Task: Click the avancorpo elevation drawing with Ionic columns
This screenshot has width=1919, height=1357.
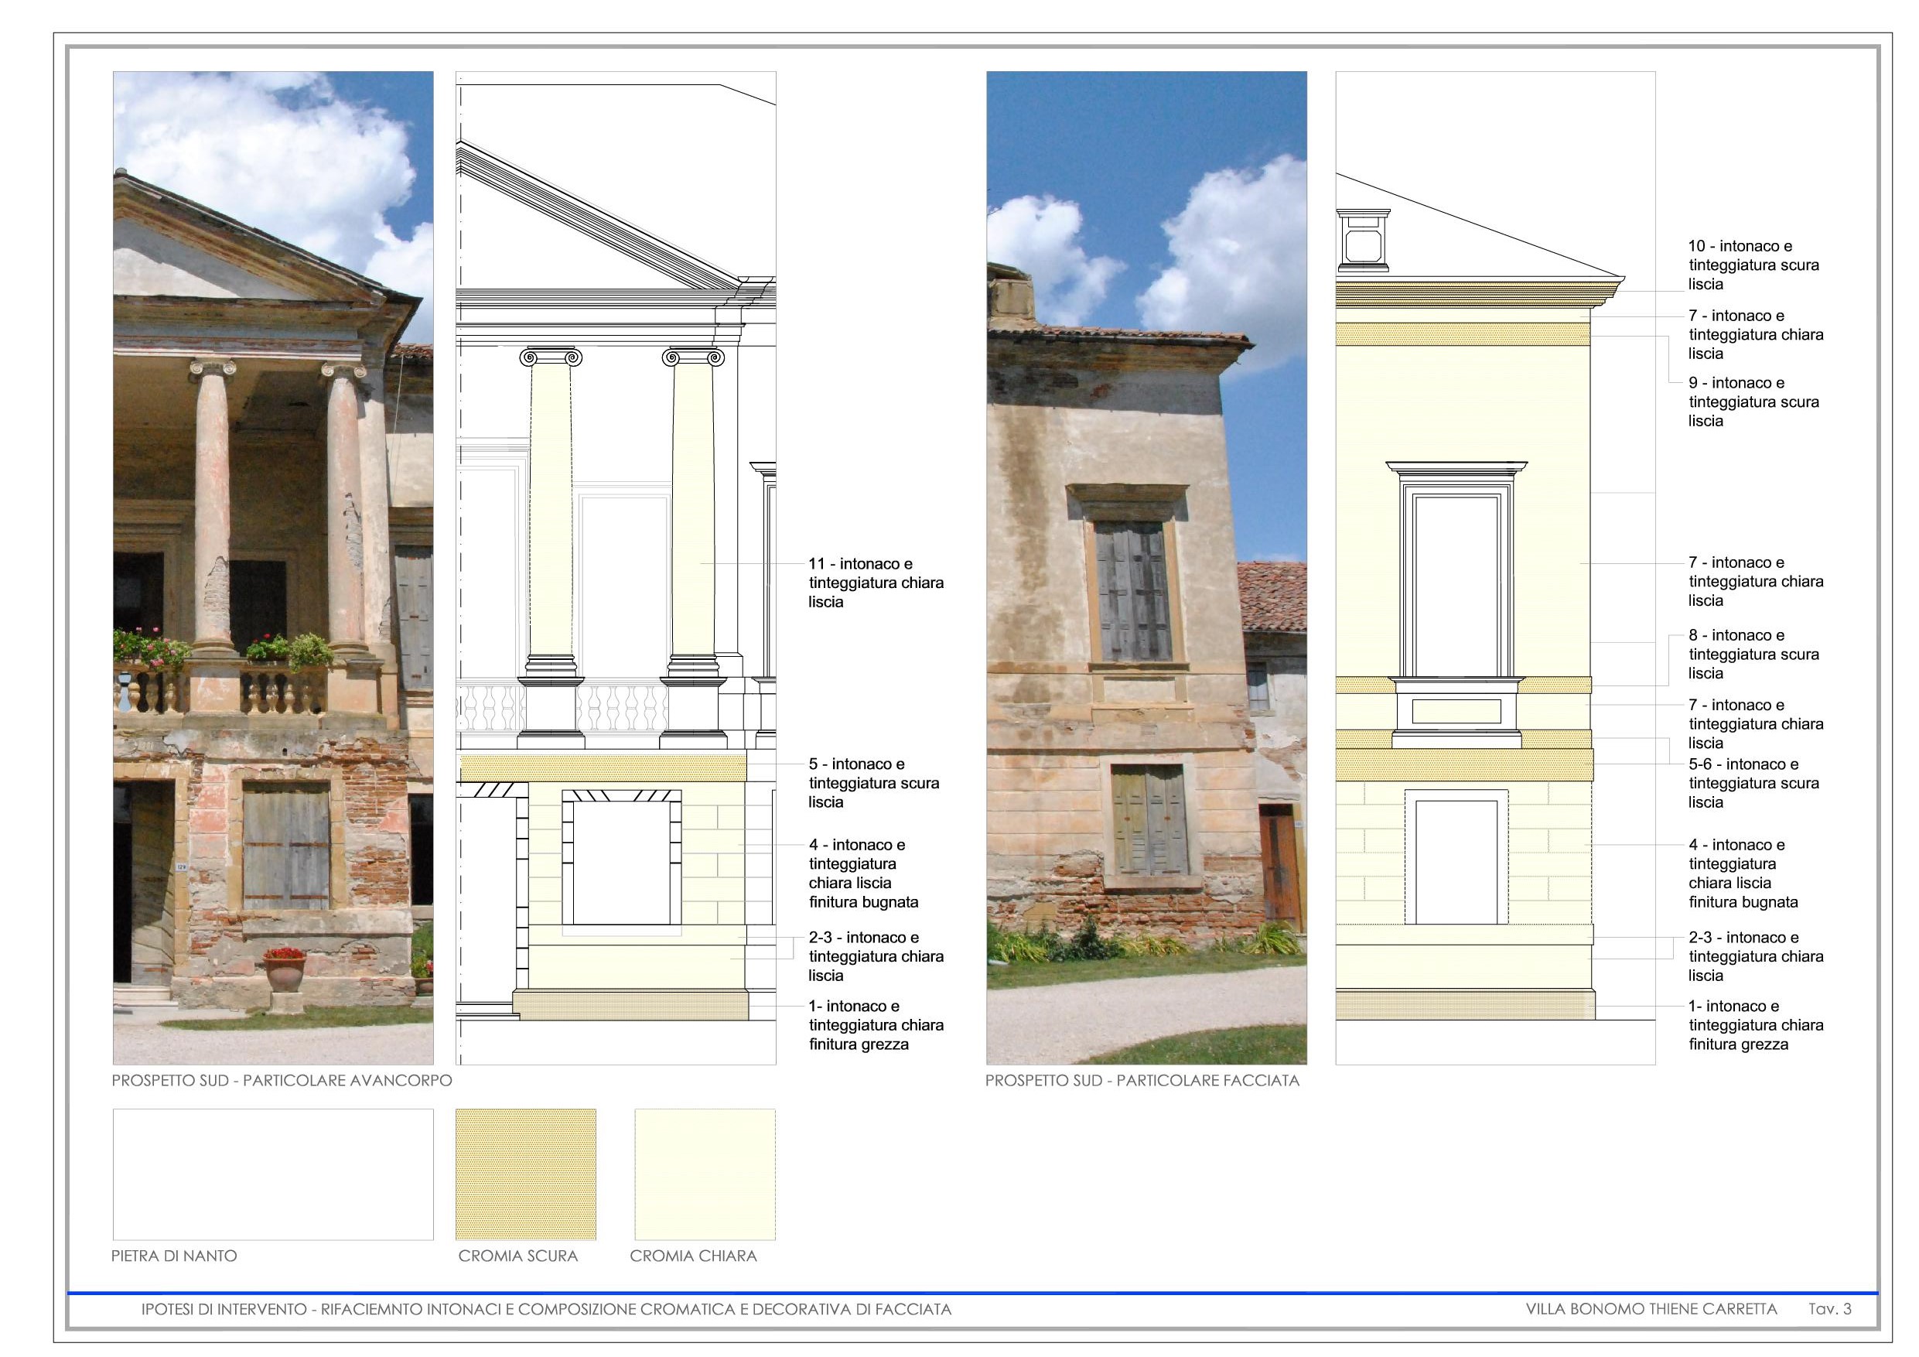Action: click(615, 567)
